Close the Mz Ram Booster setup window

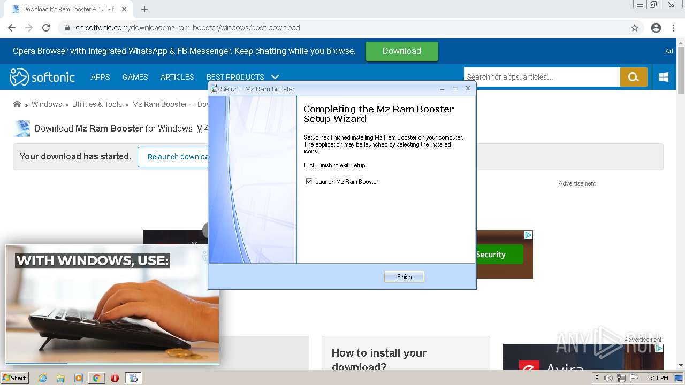(468, 88)
